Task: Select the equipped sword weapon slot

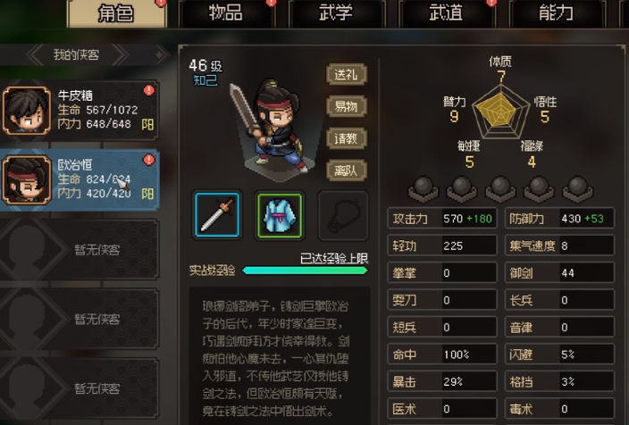Action: [x=217, y=215]
